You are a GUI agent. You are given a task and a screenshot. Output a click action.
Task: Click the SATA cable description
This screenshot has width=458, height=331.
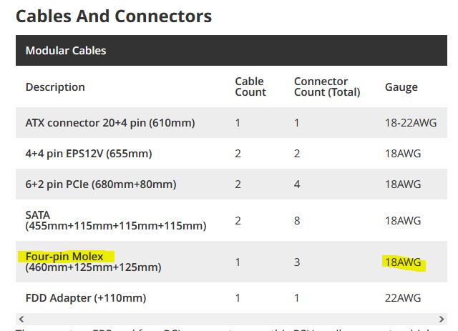coord(116,220)
